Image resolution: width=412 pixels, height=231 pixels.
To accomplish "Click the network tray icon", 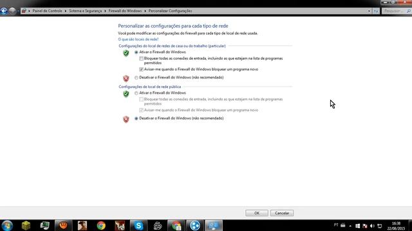I will click(379, 226).
